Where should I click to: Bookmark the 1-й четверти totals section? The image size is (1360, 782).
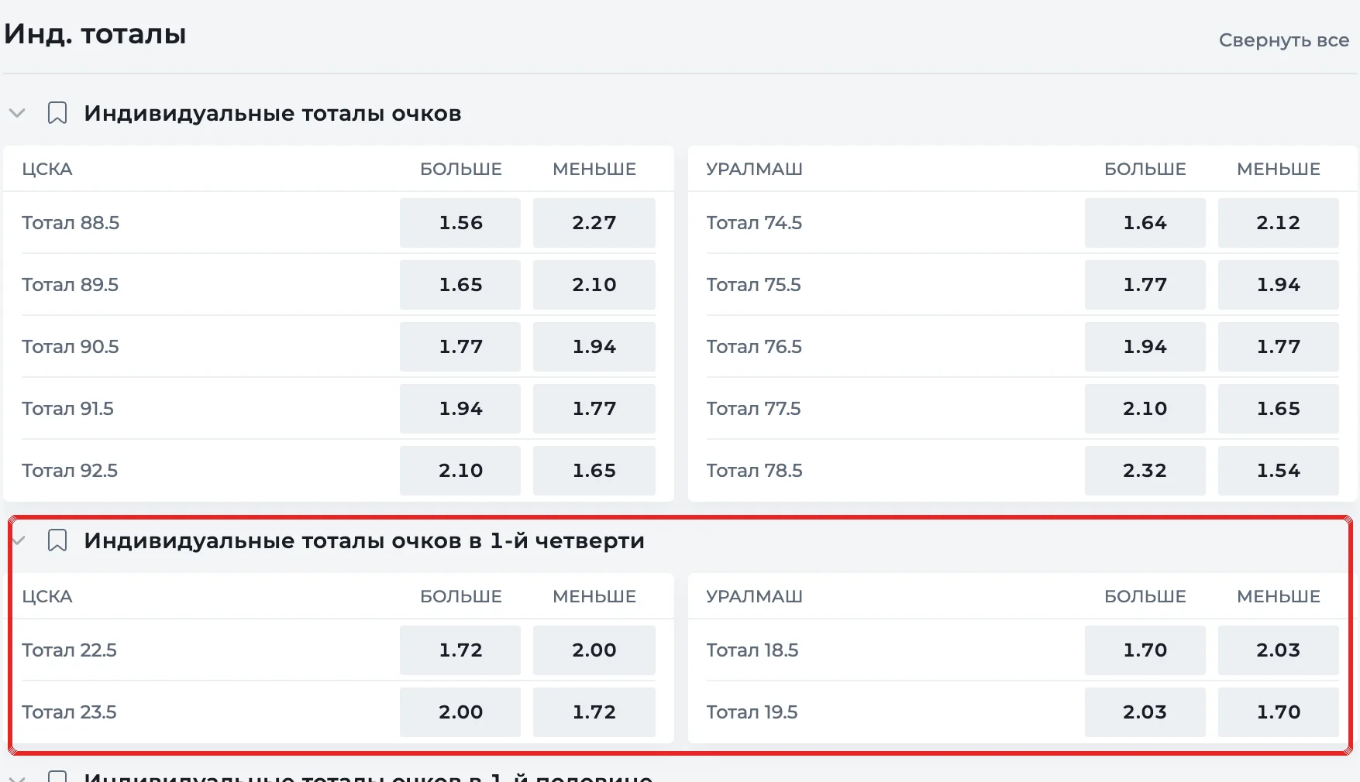coord(57,540)
